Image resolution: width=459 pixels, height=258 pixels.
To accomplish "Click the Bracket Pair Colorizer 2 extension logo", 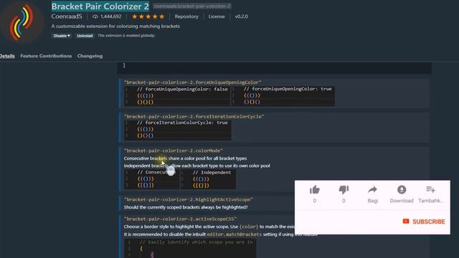I will [22, 22].
